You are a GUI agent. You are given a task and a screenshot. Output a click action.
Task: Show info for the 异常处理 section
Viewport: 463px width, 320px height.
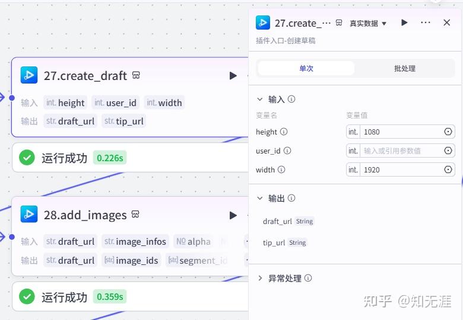click(308, 278)
